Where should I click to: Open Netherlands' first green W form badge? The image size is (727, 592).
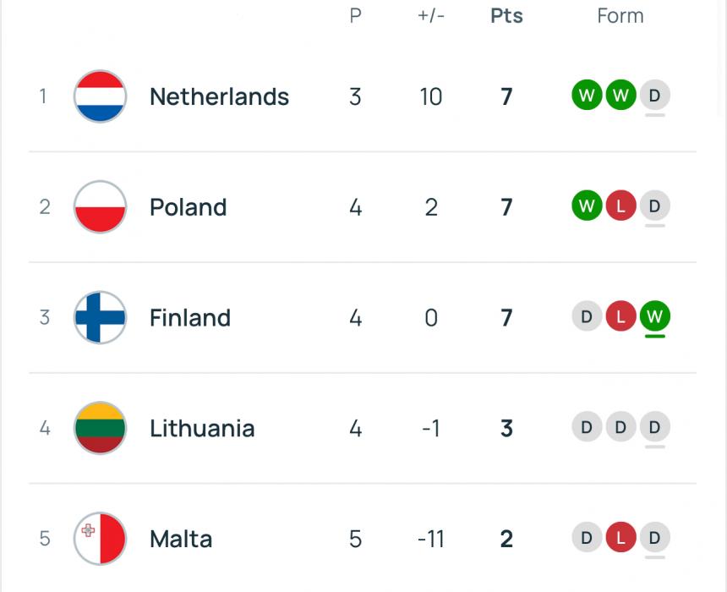587,95
